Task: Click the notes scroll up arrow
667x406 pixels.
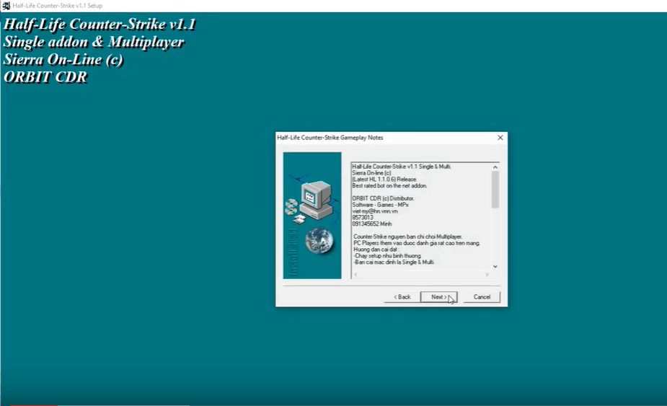Action: [495, 167]
